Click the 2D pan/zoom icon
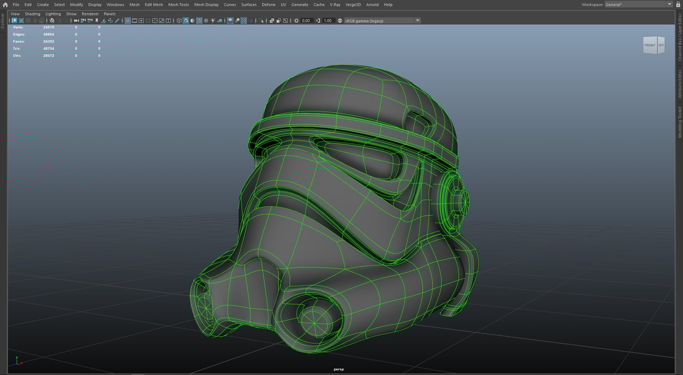This screenshot has width=683, height=375. click(111, 21)
